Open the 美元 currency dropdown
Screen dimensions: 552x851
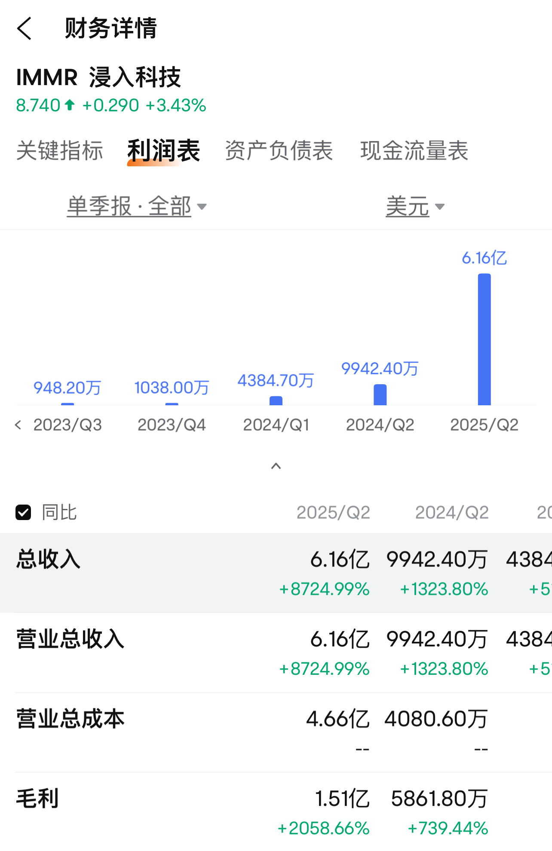click(x=415, y=206)
